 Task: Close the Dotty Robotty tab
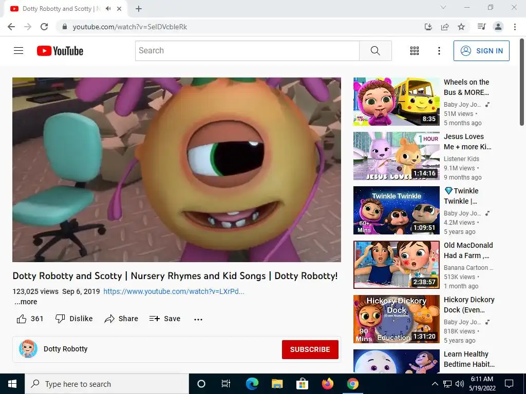[119, 9]
